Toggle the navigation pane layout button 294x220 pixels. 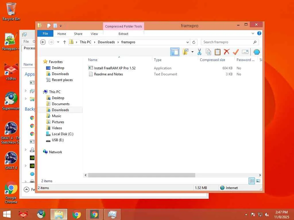click(x=175, y=52)
